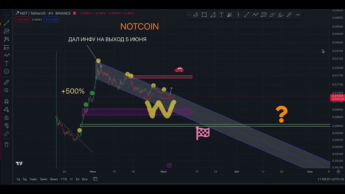Set the range to 1мес

33,179
